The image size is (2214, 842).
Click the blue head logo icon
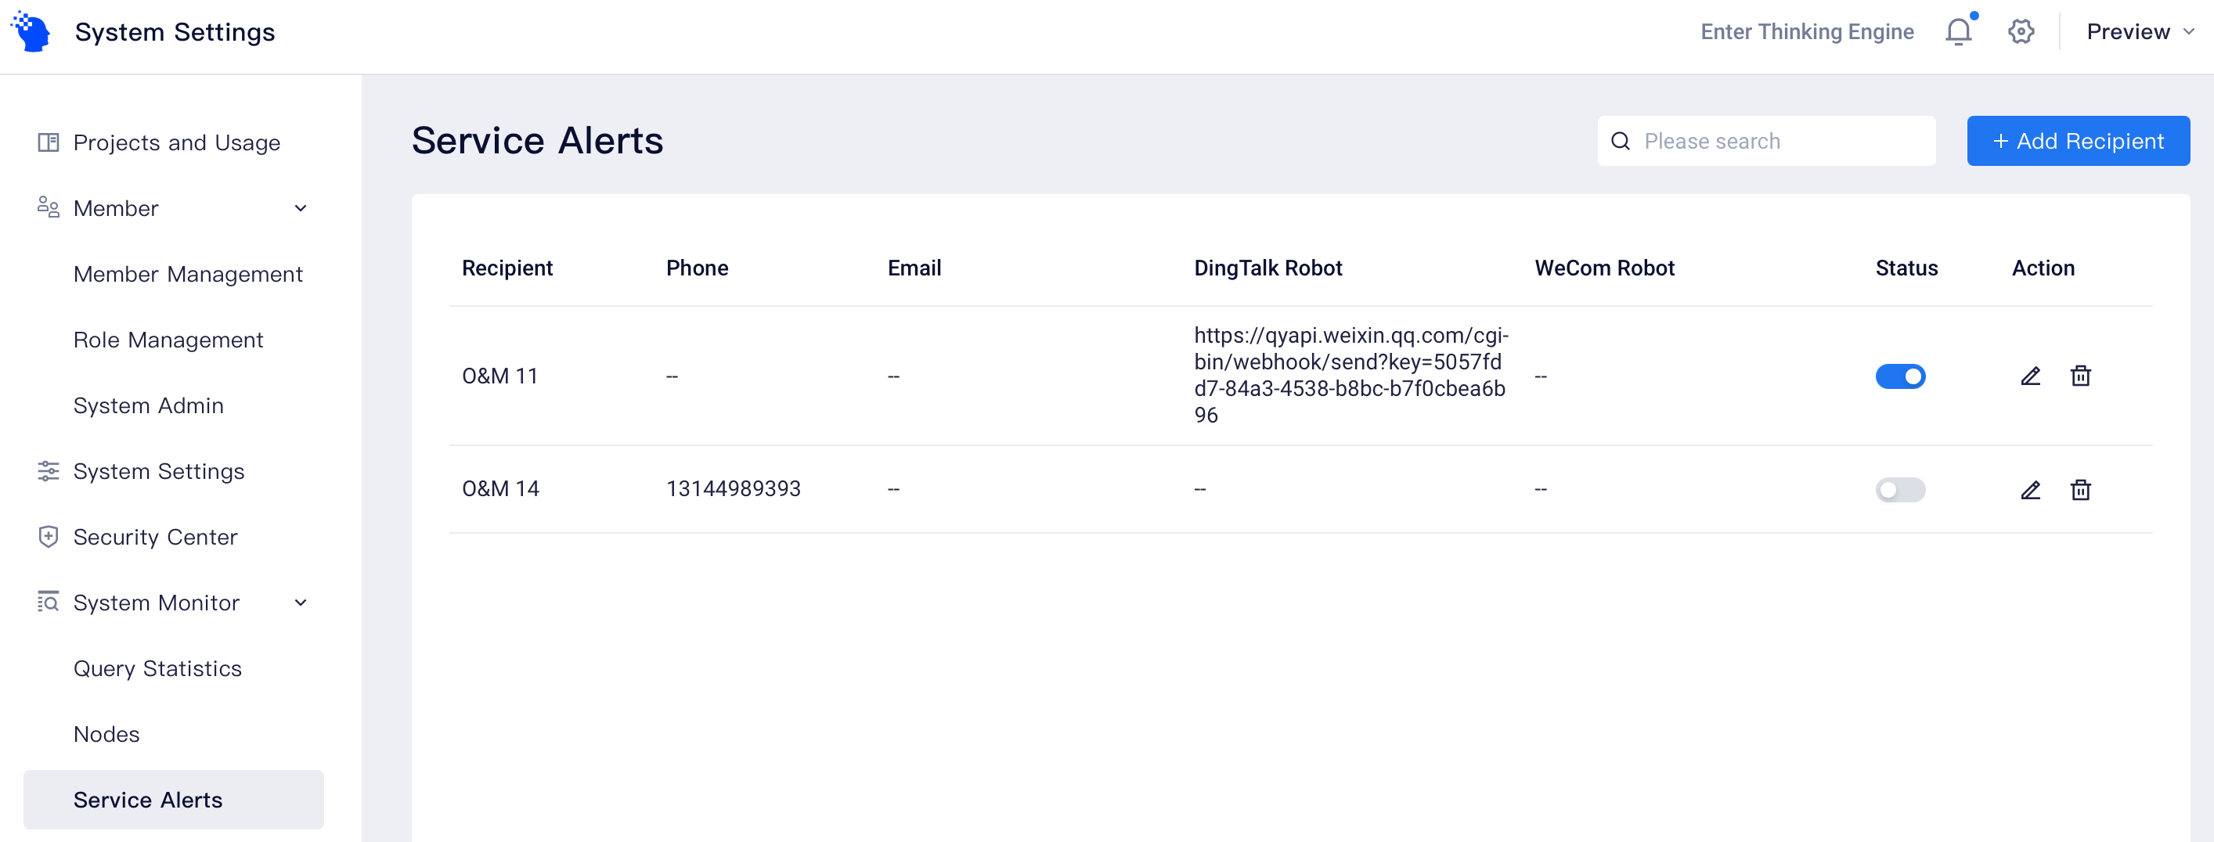click(31, 32)
